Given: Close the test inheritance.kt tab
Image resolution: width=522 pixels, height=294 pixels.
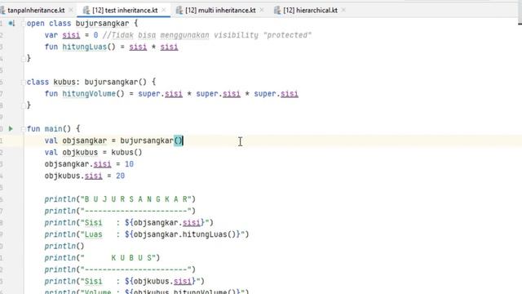Looking at the screenshot, I should click(x=164, y=11).
